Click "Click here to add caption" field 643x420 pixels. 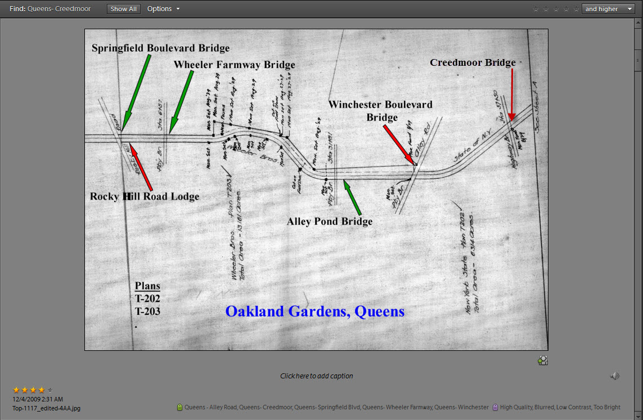click(316, 376)
